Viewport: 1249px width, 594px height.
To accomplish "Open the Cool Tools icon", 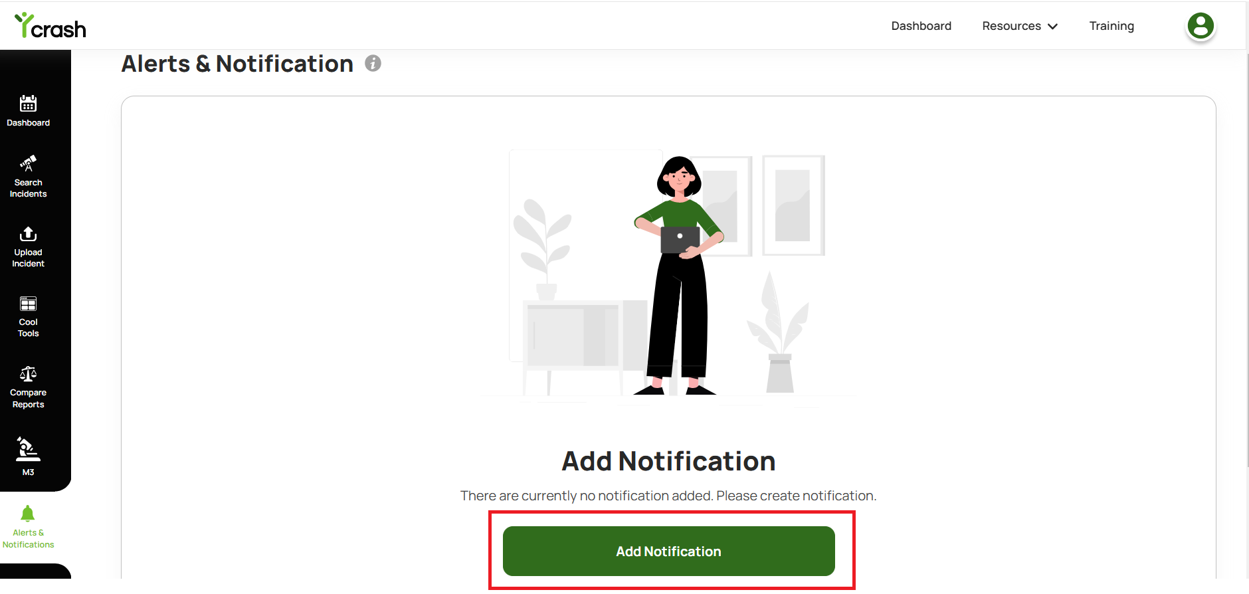I will coord(28,304).
